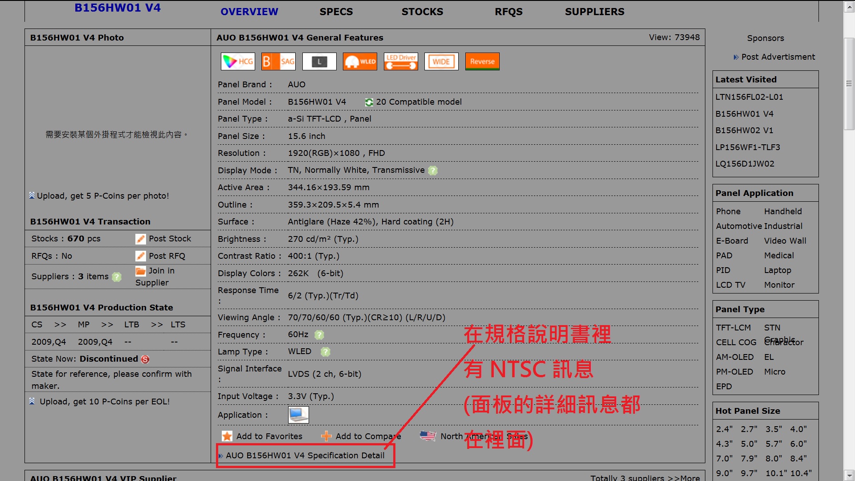Click the Post Stock pencil icon

pyautogui.click(x=141, y=239)
